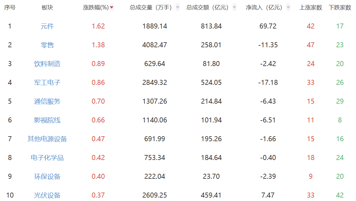The width and height of the screenshot is (356, 201).
Task: Open the 零售 sector link
Action: coord(47,45)
